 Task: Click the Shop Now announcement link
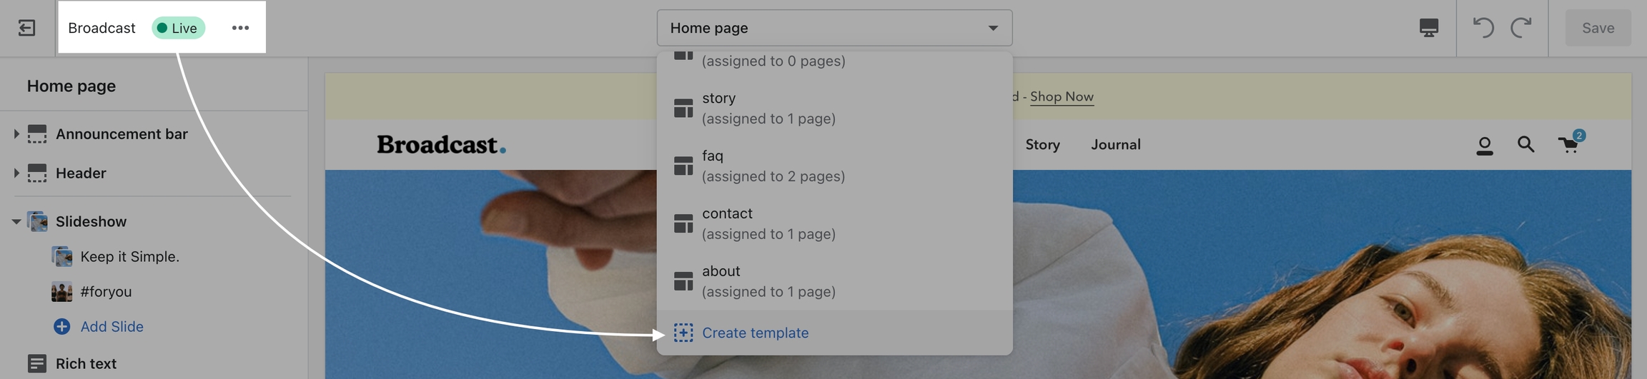1061,96
